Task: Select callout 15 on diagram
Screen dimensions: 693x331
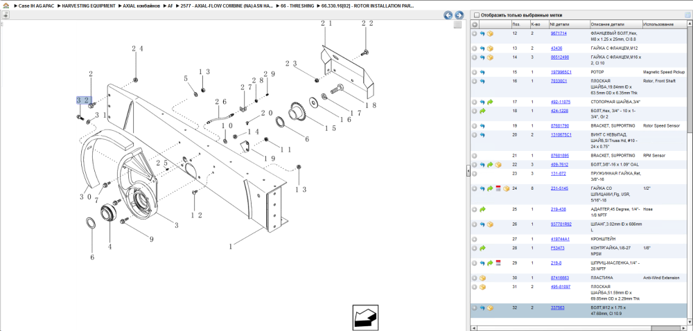Action: (329, 128)
